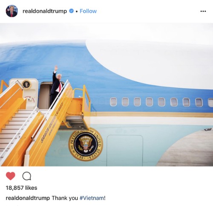Tap the comment speech bubble icon
Image resolution: width=213 pixels, height=206 pixels.
pos(27,176)
